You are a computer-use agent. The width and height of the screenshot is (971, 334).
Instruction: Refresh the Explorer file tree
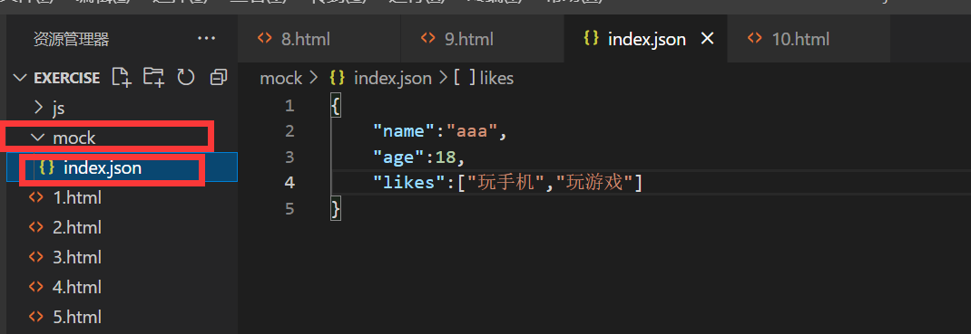(x=186, y=77)
